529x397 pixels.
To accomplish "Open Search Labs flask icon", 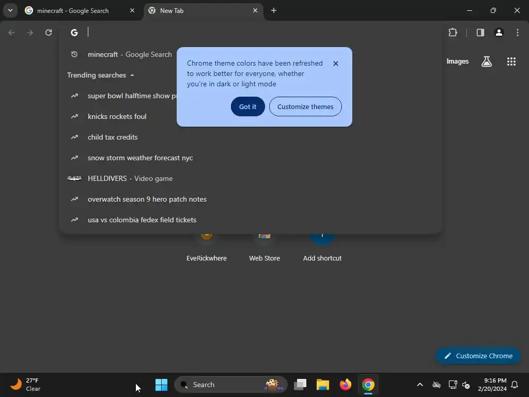I will click(487, 62).
